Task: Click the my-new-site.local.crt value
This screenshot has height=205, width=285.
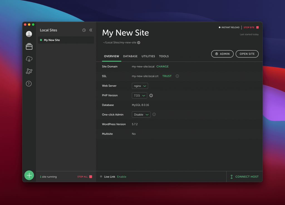Action: point(145,76)
